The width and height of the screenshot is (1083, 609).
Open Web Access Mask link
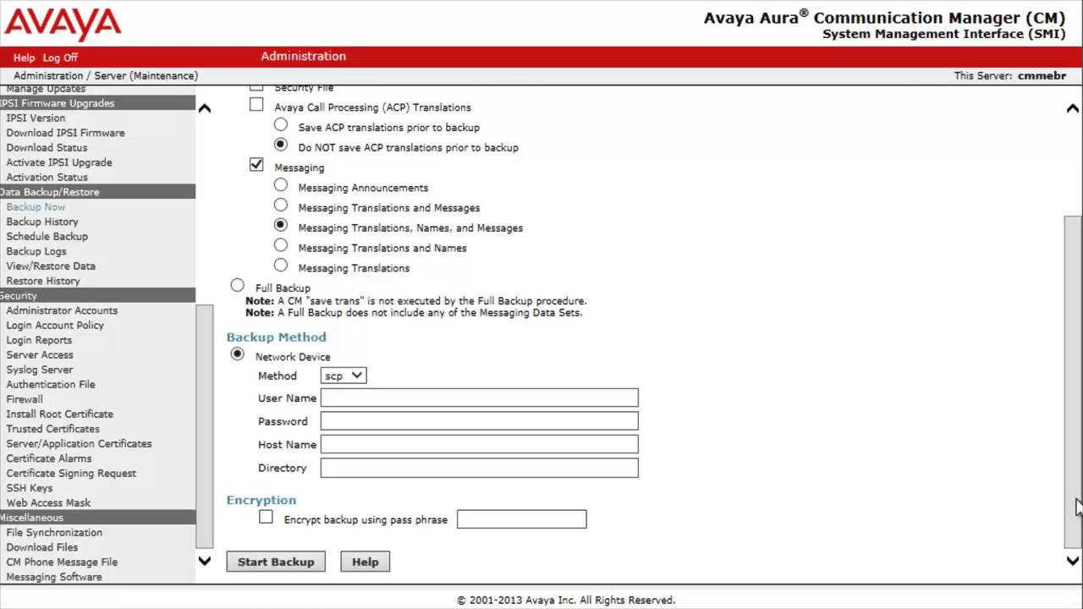pos(48,503)
